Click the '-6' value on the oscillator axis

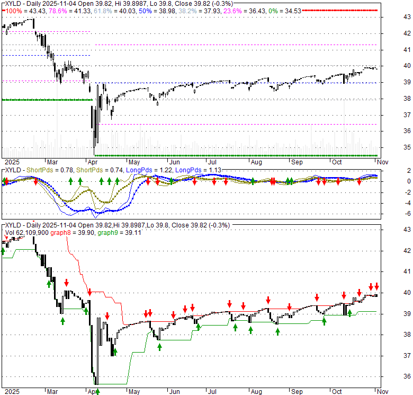pyautogui.click(x=408, y=214)
